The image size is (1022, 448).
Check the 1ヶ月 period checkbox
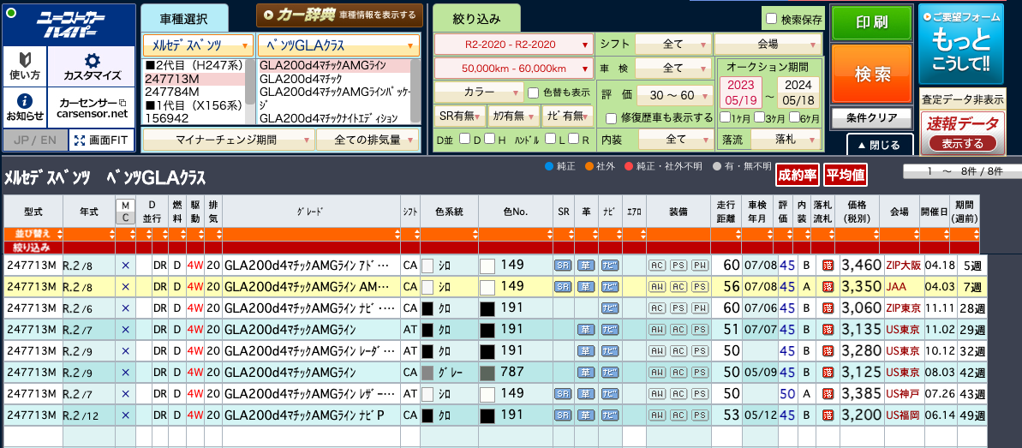726,117
